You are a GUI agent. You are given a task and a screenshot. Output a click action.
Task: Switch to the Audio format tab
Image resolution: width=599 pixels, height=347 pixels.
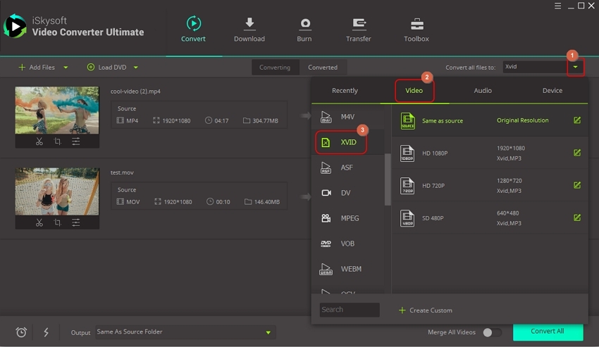483,91
